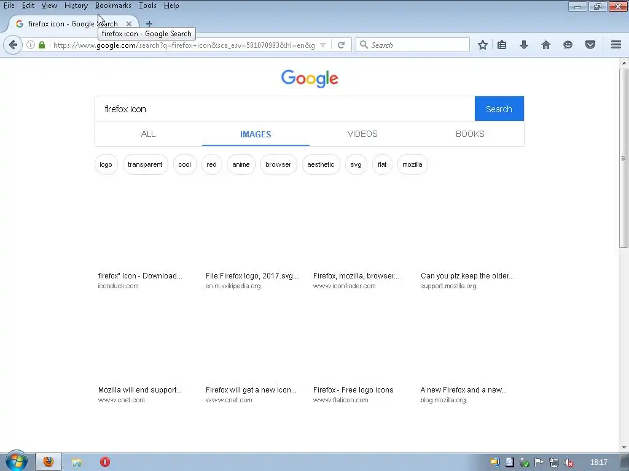The height and width of the screenshot is (471, 629).
Task: Save page to Pocket icon
Action: pyautogui.click(x=590, y=45)
